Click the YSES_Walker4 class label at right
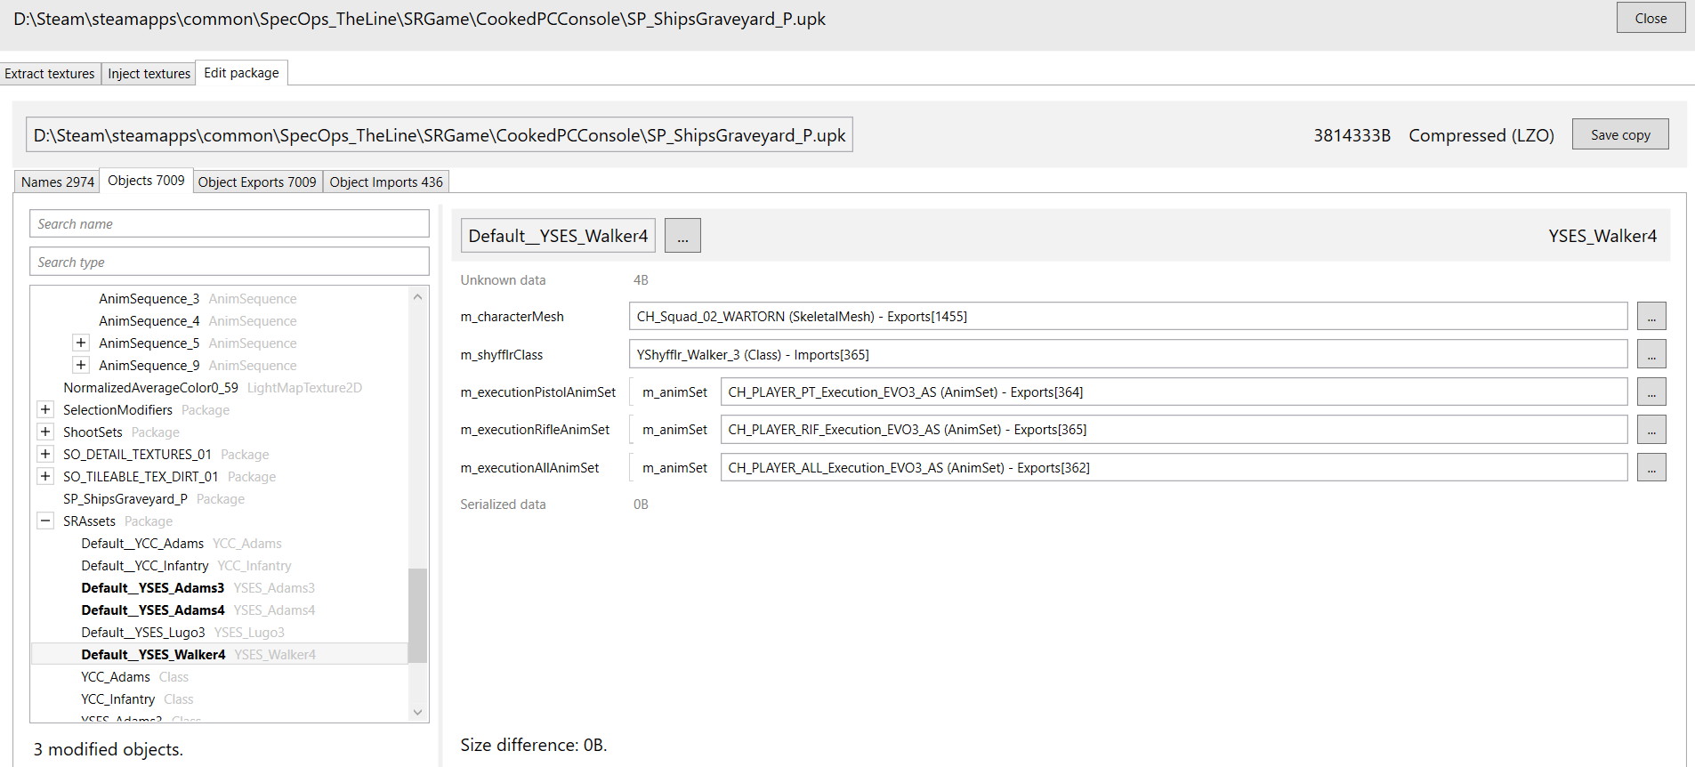 [x=1602, y=236]
